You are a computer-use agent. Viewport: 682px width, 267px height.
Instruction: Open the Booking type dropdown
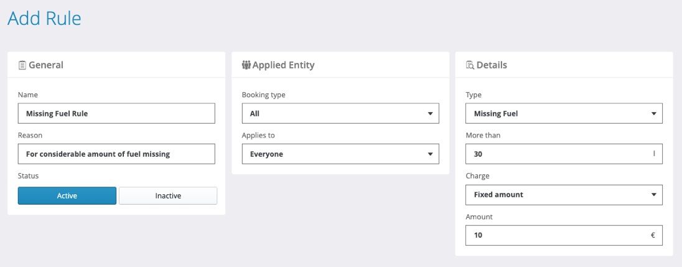coord(340,113)
